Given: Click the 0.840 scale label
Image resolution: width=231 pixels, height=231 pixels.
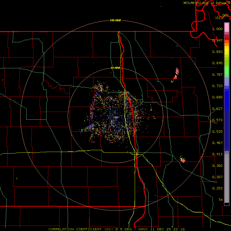Looking at the screenshot, I should (x=217, y=63).
